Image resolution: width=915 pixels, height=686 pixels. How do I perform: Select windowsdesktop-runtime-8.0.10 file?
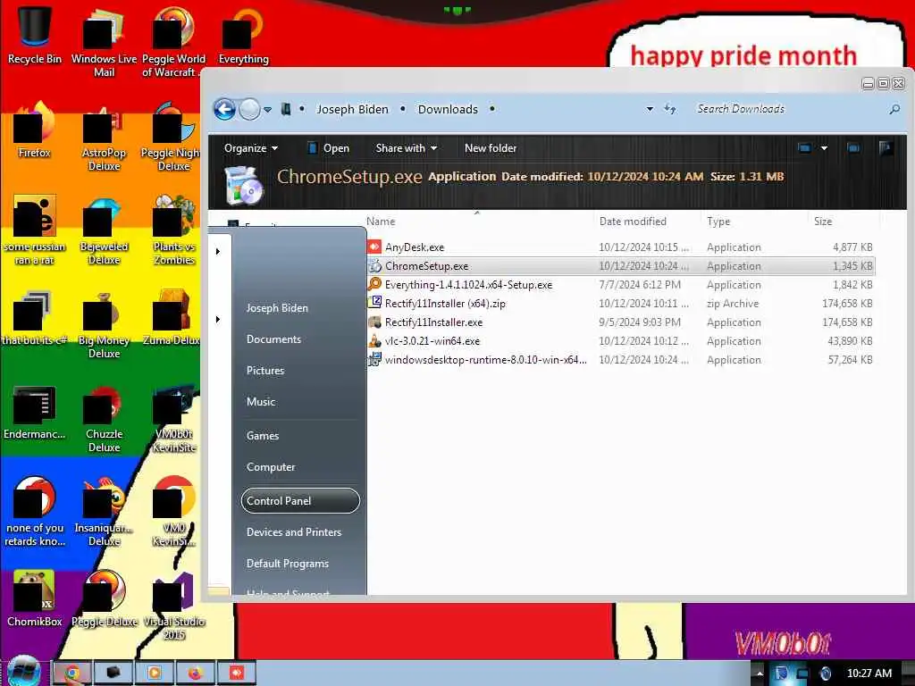[620, 359]
